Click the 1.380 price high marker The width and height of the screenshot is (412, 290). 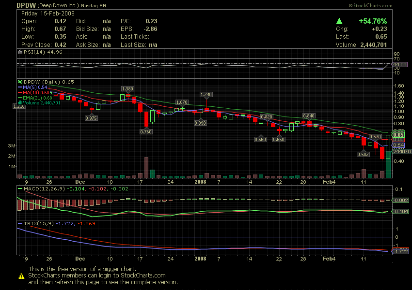127,88
